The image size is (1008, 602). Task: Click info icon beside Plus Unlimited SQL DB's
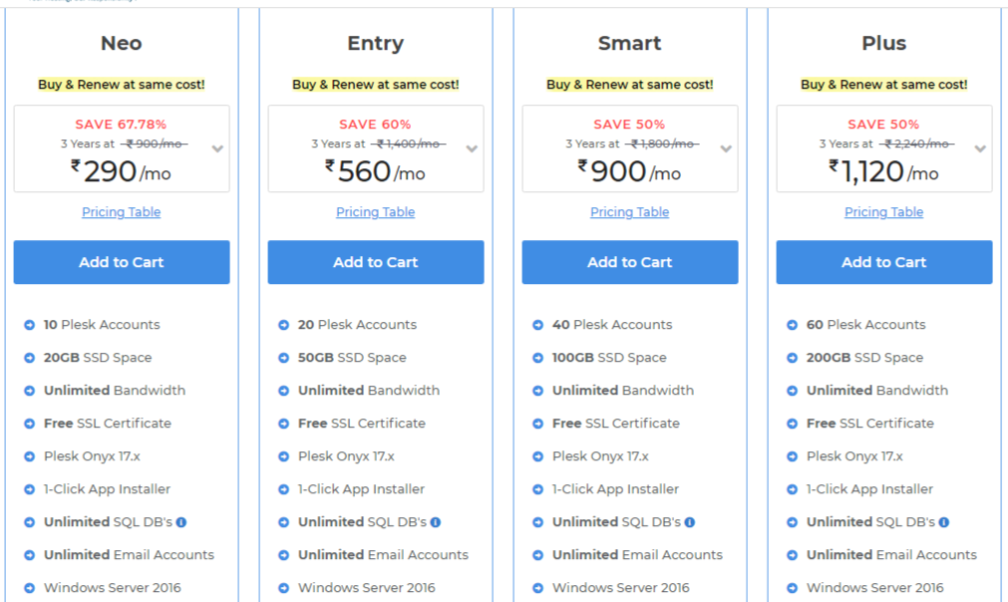click(x=944, y=522)
